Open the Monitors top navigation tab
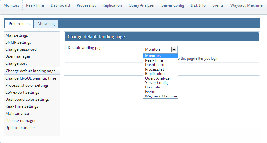This screenshot has height=143, width=267. (x=12, y=5)
